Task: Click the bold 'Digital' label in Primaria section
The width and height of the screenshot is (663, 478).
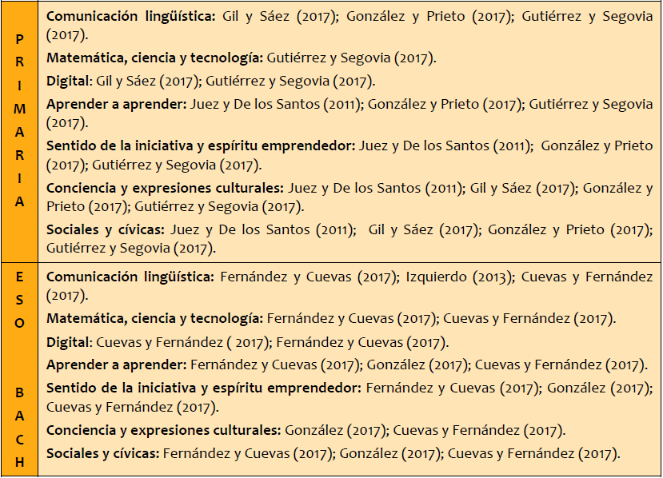Action: click(x=69, y=82)
